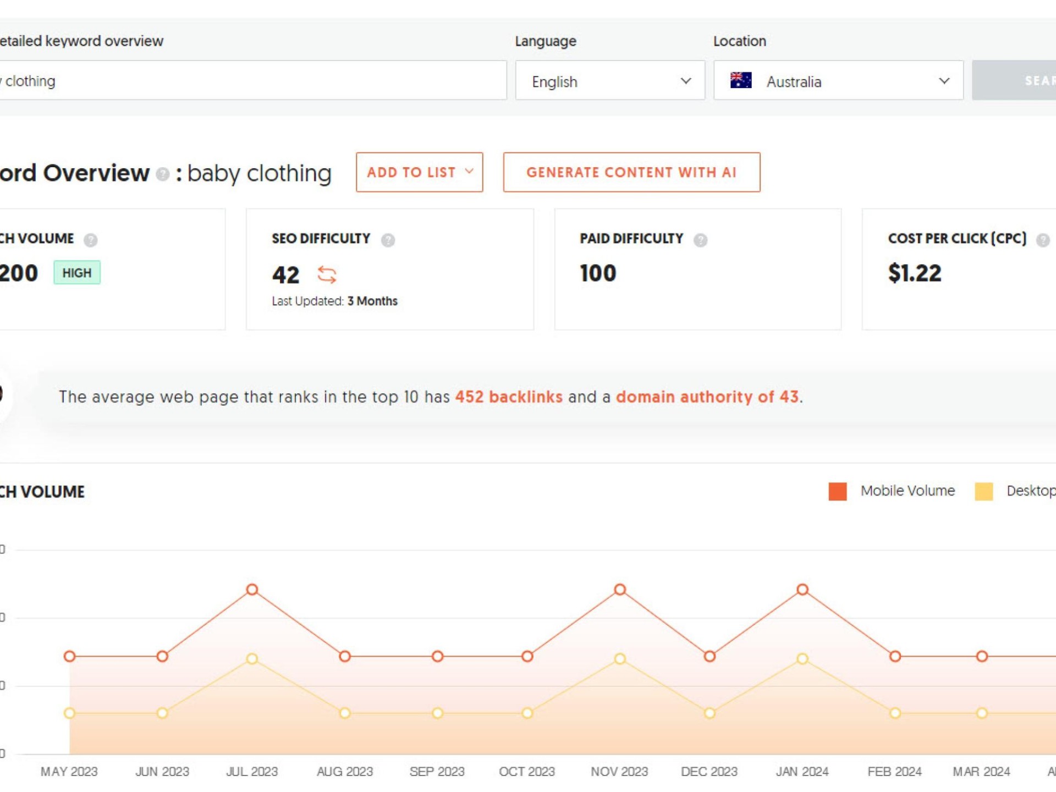Expand the Add To List dropdown
The image size is (1056, 792).
pyautogui.click(x=419, y=172)
